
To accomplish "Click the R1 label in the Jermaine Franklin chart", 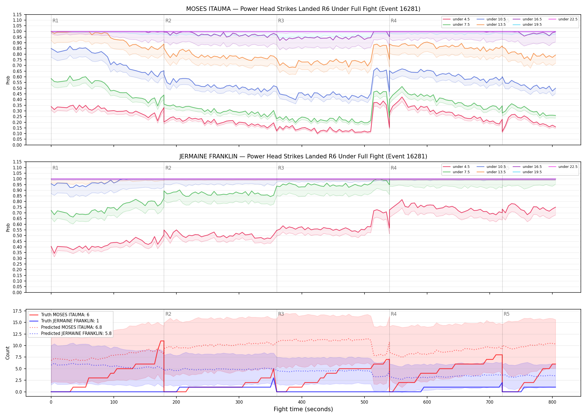I will pyautogui.click(x=55, y=168).
